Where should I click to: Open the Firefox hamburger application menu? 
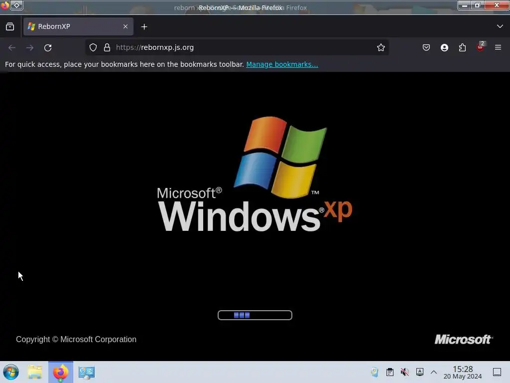pyautogui.click(x=498, y=47)
